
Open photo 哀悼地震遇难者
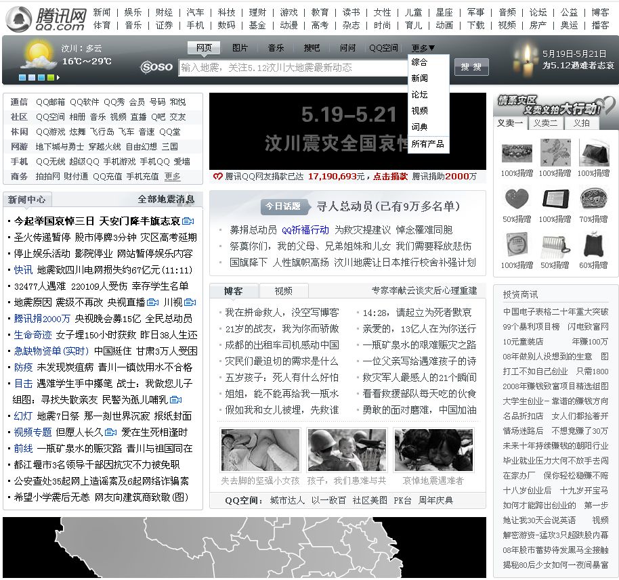pos(434,450)
